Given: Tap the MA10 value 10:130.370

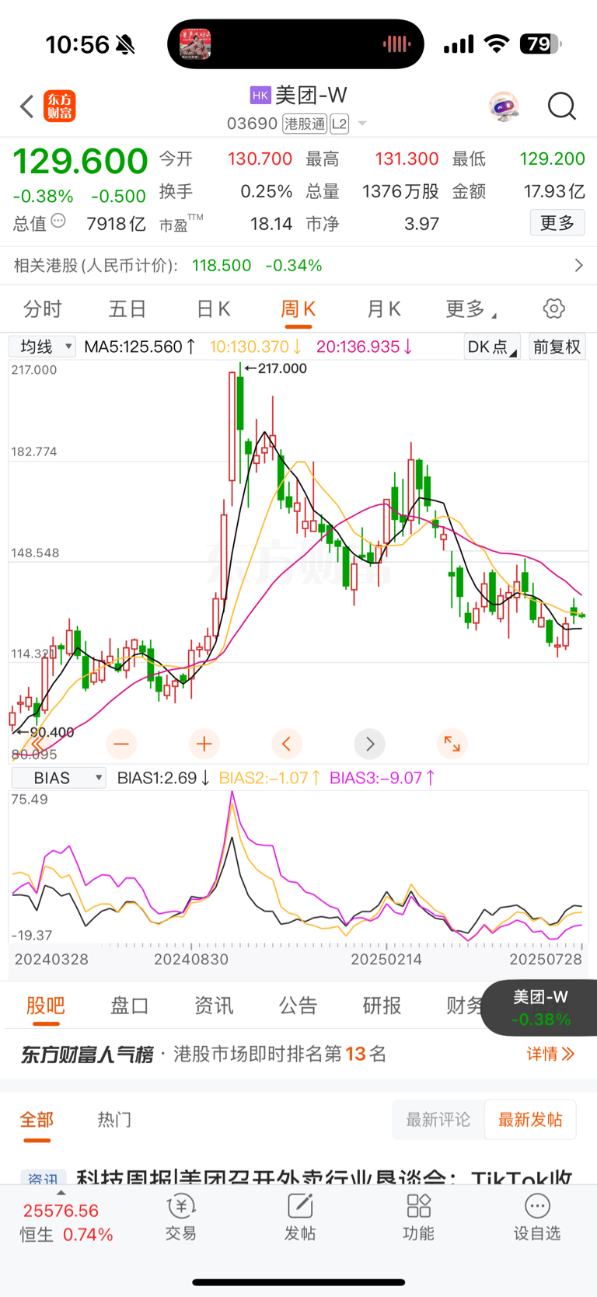Looking at the screenshot, I should click(x=256, y=347).
